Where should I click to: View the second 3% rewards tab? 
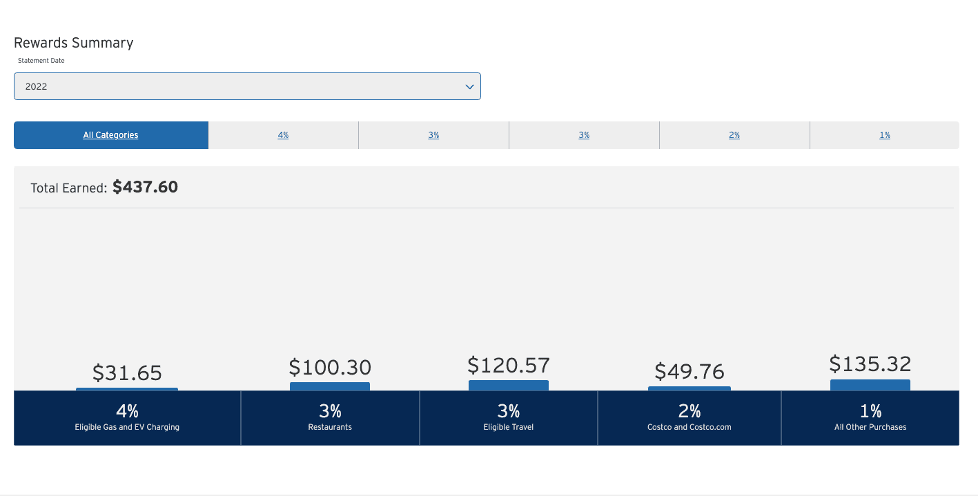tap(584, 135)
